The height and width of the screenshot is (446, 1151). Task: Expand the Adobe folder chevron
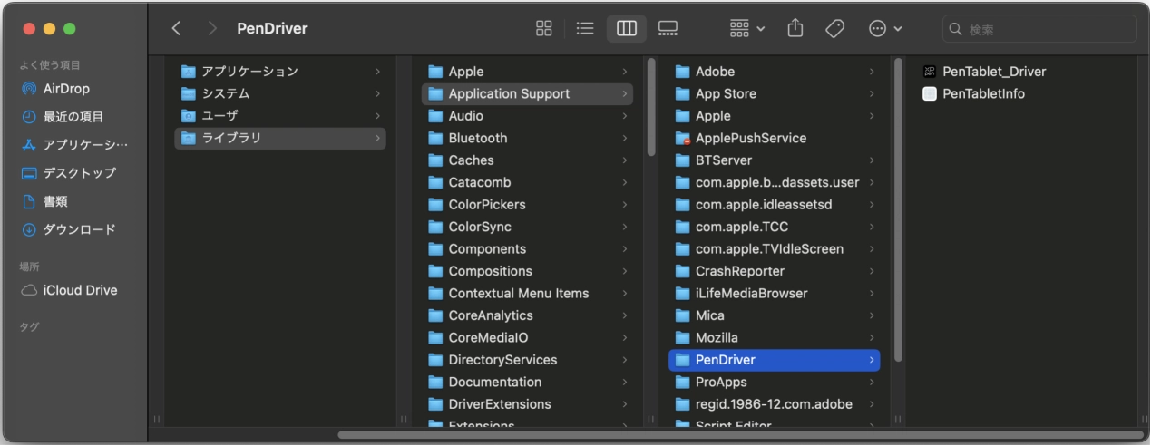tap(872, 72)
